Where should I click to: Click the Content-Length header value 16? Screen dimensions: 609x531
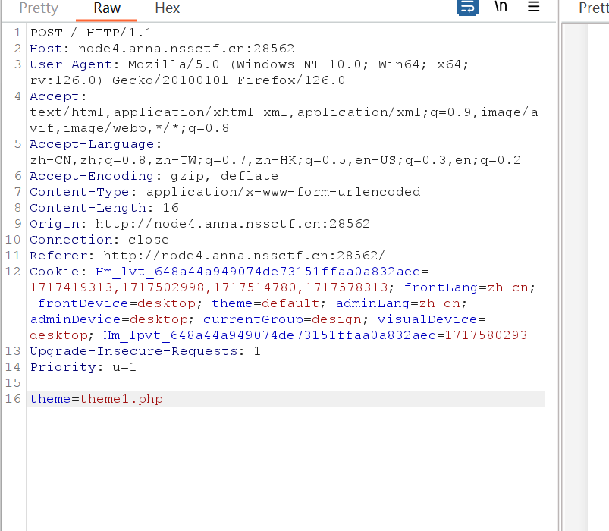tap(171, 208)
